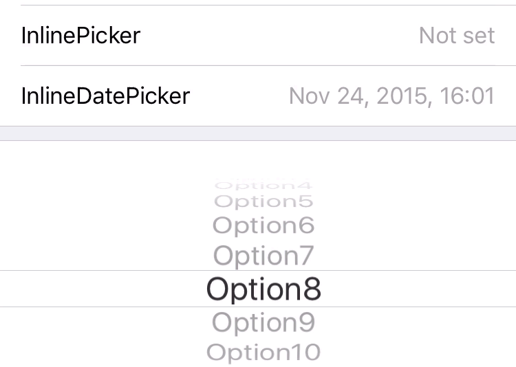Tap selected picker row left of Option8

click(103, 289)
